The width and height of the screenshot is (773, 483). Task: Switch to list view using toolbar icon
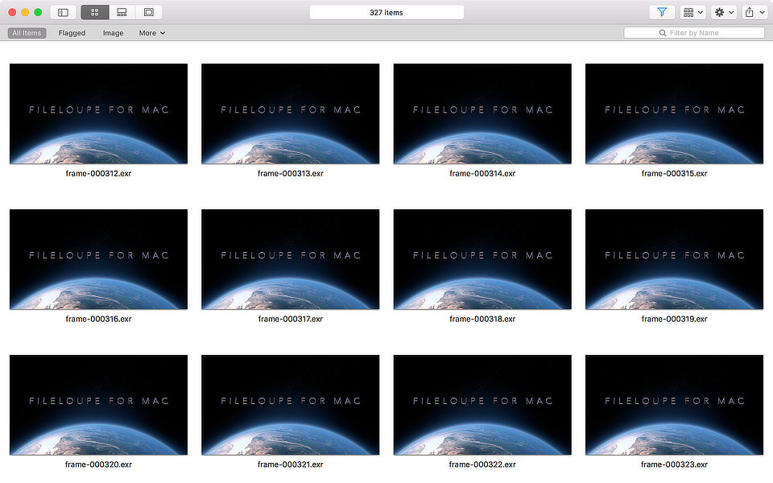pos(122,11)
